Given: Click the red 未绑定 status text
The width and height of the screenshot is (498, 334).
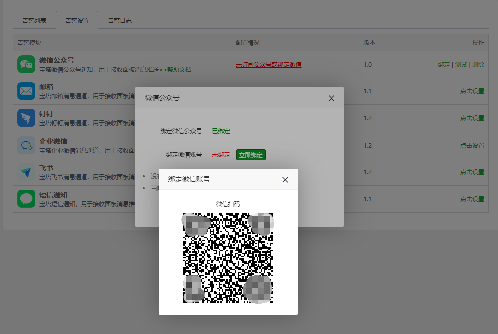Looking at the screenshot, I should 221,155.
